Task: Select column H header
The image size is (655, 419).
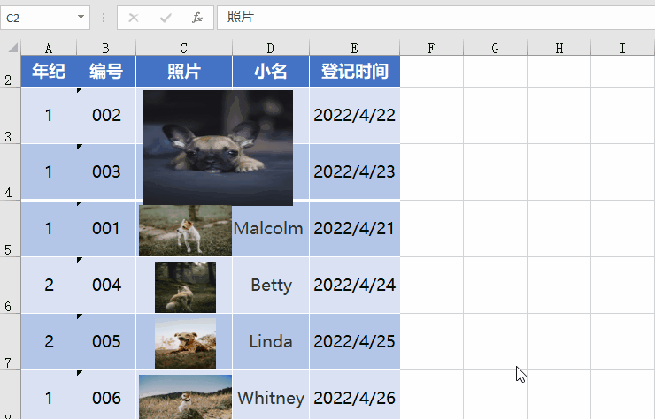Action: 559,48
